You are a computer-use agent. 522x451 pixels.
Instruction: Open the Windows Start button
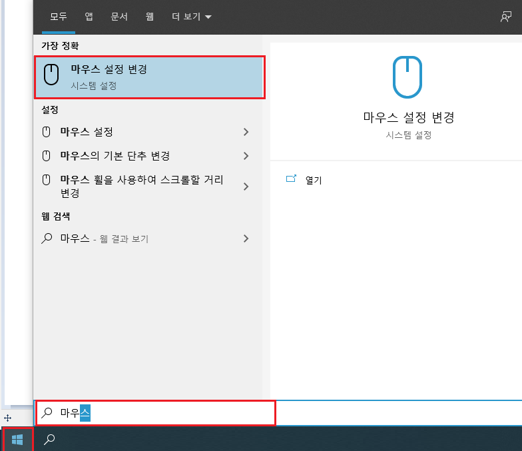coord(17,440)
